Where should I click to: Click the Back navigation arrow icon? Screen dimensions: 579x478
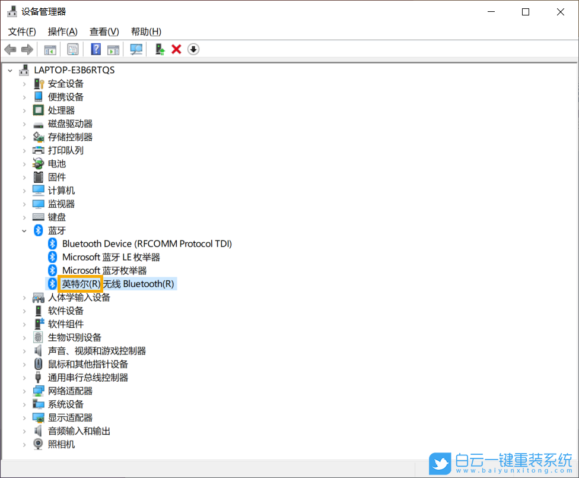pyautogui.click(x=10, y=49)
